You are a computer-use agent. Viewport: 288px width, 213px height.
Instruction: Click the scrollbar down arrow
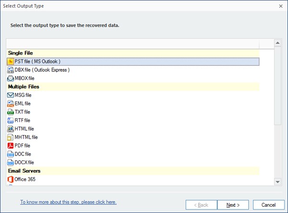point(277,181)
